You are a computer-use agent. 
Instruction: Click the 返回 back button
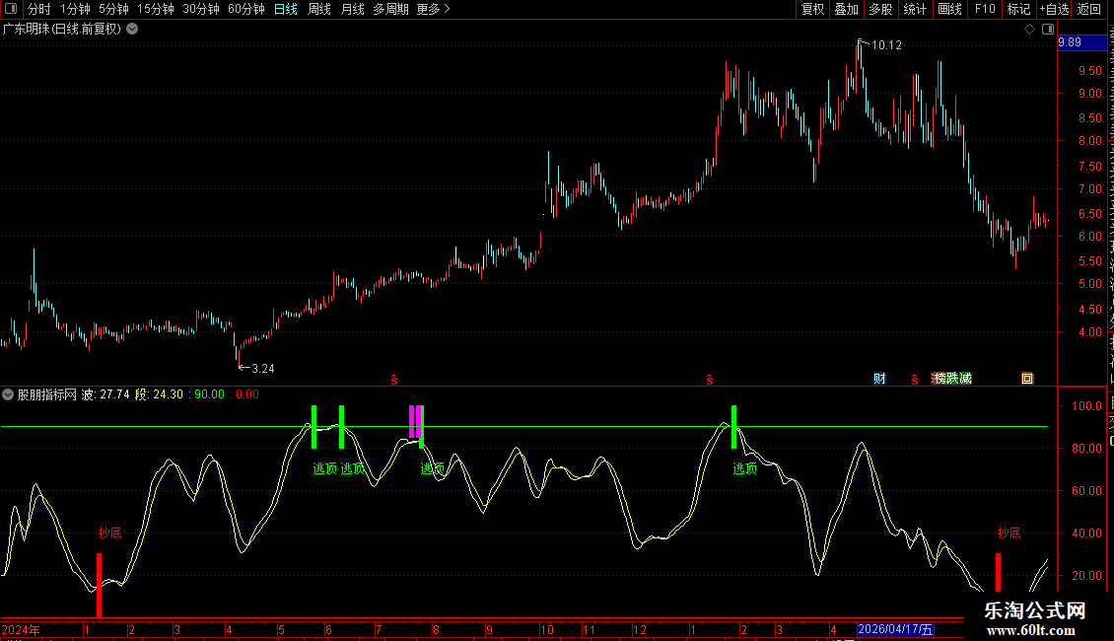pyautogui.click(x=1088, y=9)
